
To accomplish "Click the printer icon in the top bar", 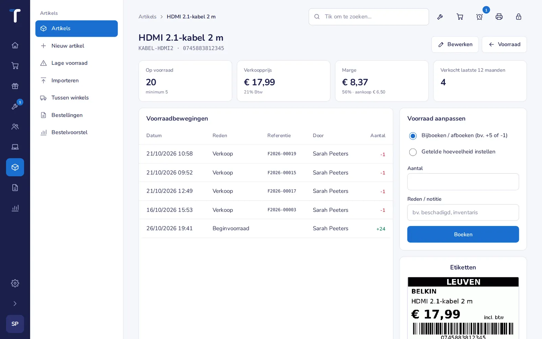I will [x=499, y=17].
